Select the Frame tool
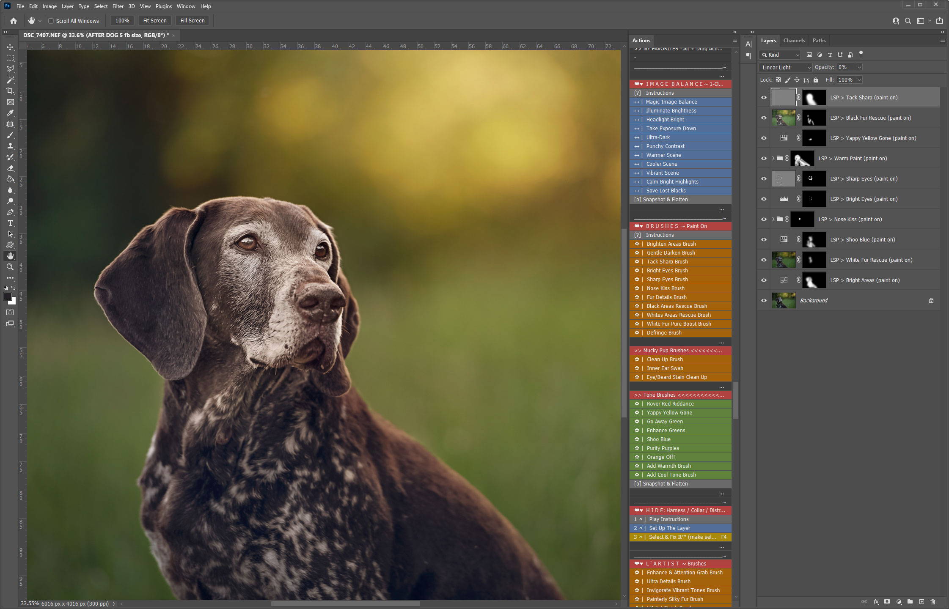This screenshot has width=949, height=609. (x=10, y=102)
